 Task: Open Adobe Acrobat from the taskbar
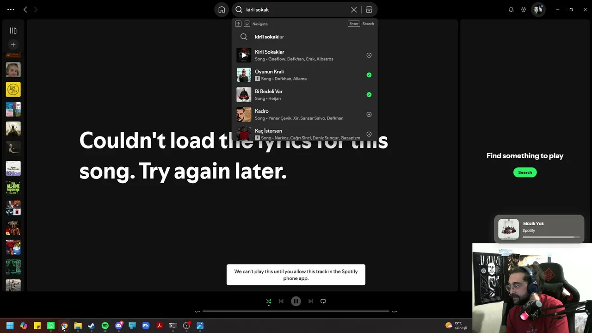pos(159,326)
